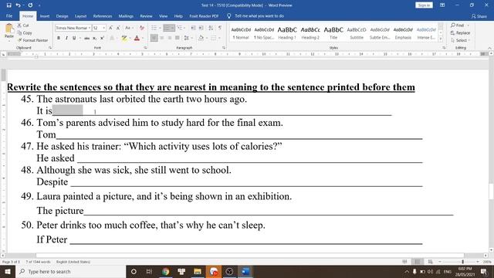Open the Select dropdown in Editing
The image size is (494, 278).
[x=460, y=40]
